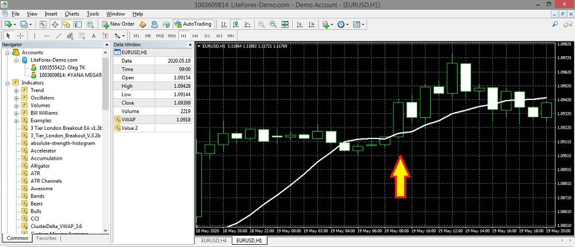Screen dimensions: 575x247
Task: Click the New Order button
Action: point(118,24)
